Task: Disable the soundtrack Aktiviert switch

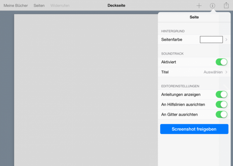Action: pyautogui.click(x=221, y=62)
